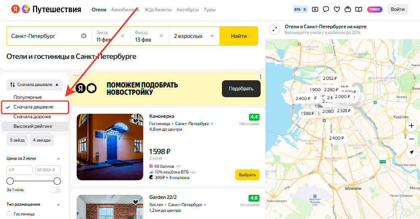Viewport: 420px width, 219px height.
Task: Collapse the Цена за 2 ночи section
Action: pos(59,159)
